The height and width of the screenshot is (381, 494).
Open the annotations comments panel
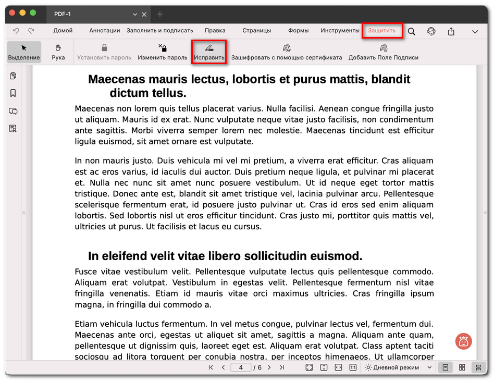[x=13, y=110]
